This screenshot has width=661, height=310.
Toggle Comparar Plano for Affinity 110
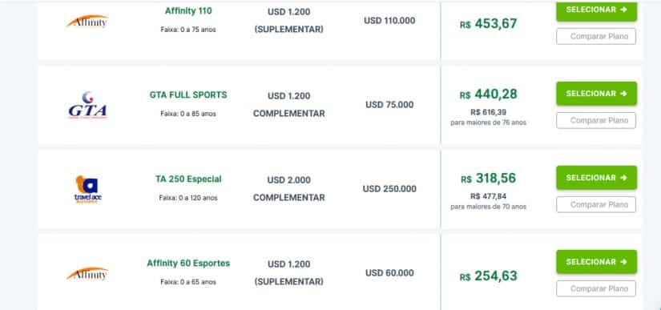[x=596, y=36]
